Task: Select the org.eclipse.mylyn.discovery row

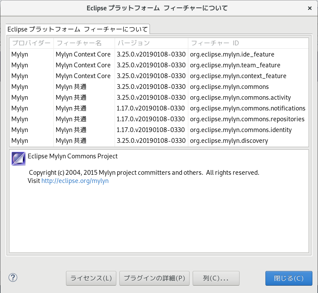Action: (x=229, y=141)
